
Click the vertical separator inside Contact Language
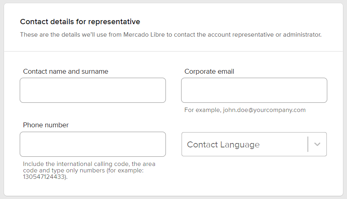(x=308, y=144)
